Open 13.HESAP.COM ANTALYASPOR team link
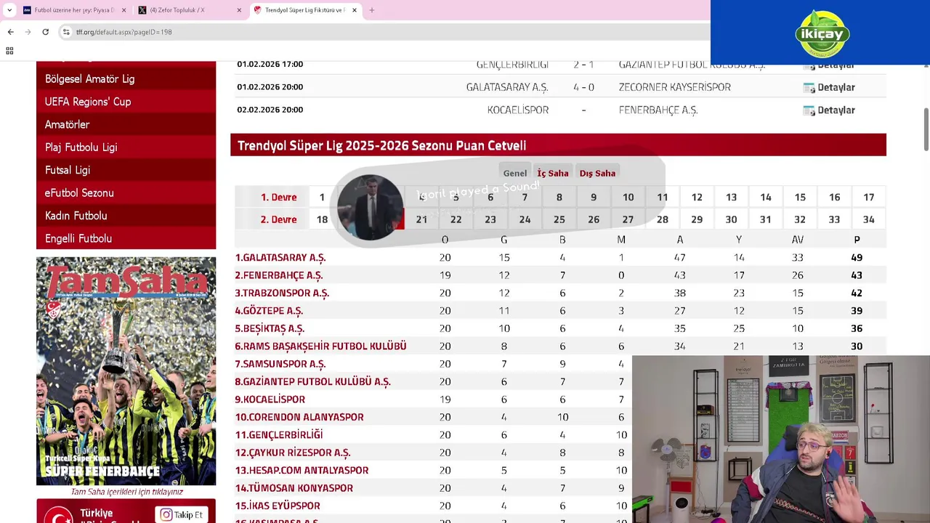Screen dimensions: 930x523 pos(302,470)
